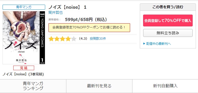Click the 完結 status badge

[24, 68]
